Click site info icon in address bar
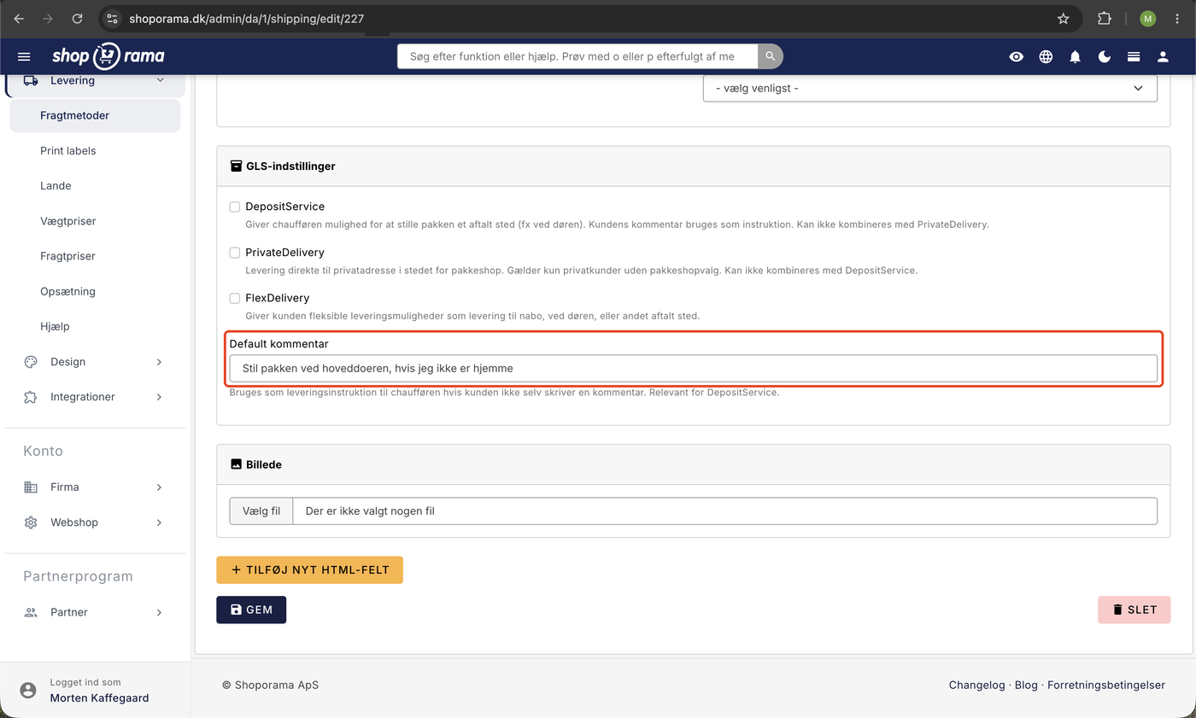This screenshot has width=1196, height=718. [x=112, y=18]
